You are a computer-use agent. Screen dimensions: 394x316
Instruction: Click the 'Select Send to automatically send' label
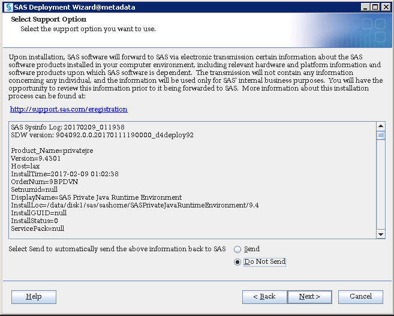click(117, 249)
